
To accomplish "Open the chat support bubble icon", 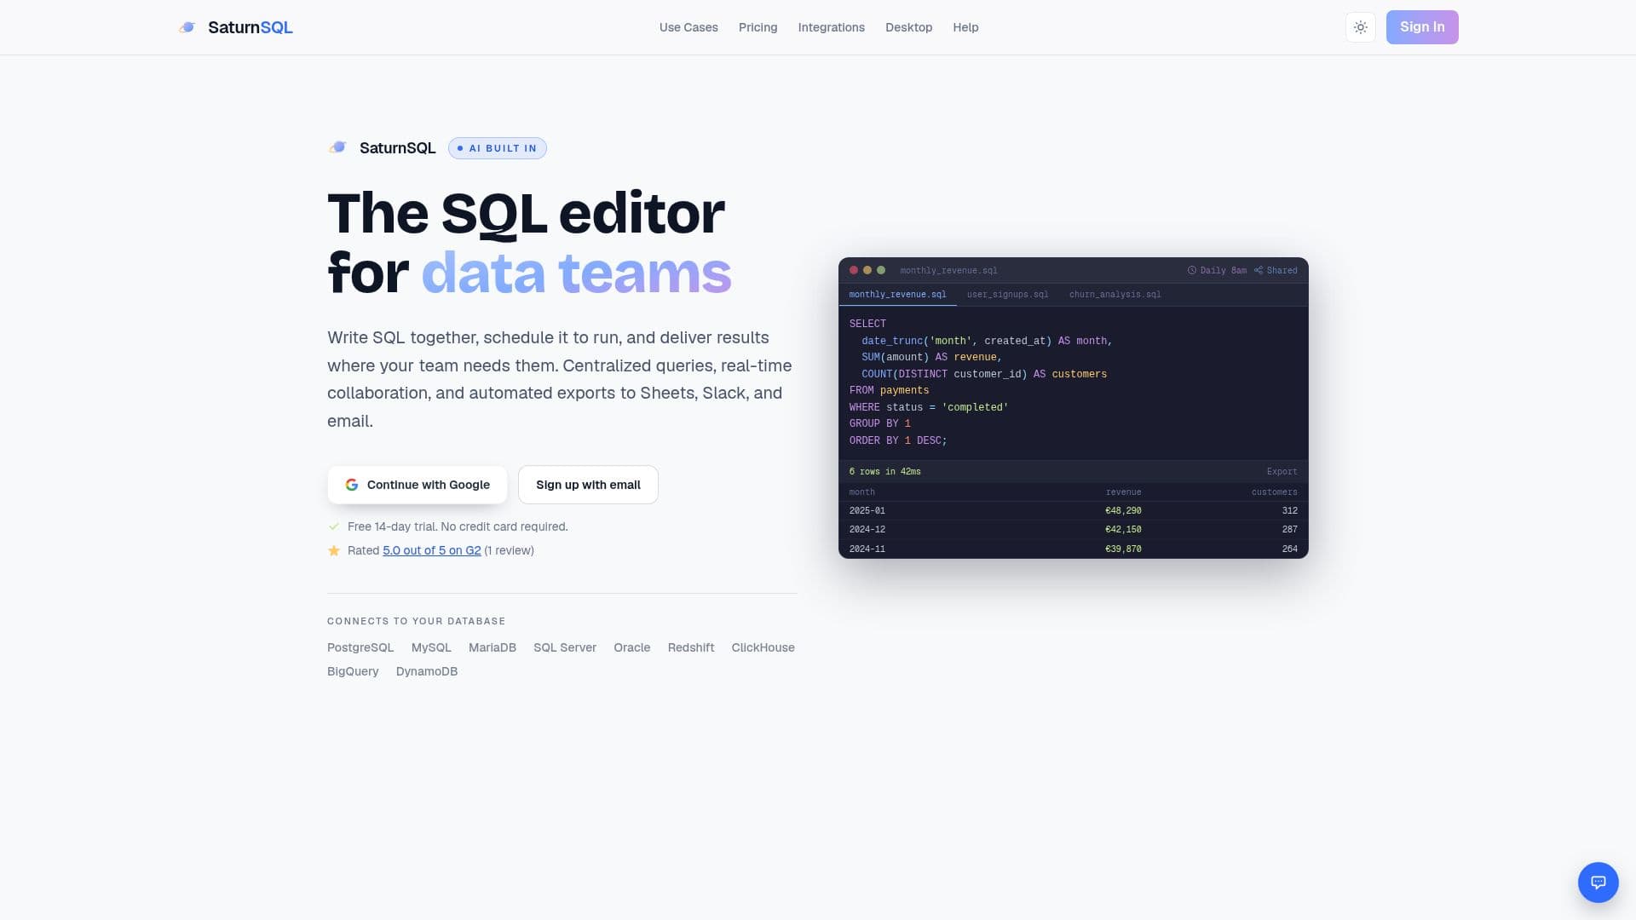I will [1599, 883].
